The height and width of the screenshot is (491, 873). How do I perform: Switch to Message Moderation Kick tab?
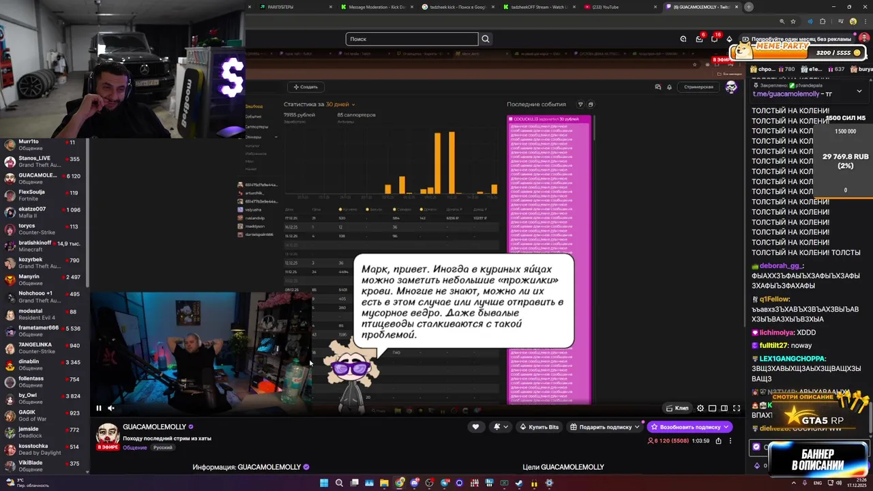pos(376,7)
